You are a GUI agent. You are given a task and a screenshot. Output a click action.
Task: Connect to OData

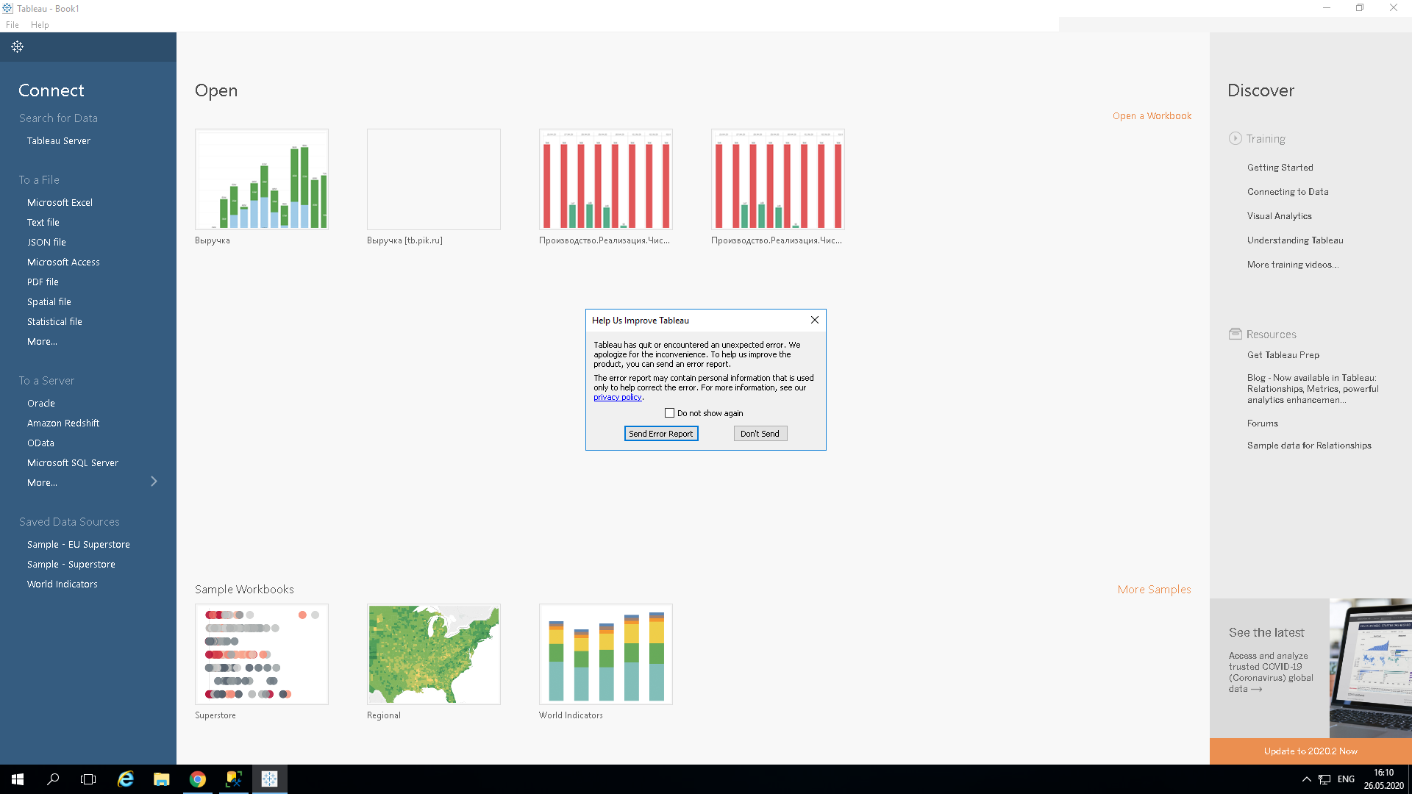tap(40, 443)
